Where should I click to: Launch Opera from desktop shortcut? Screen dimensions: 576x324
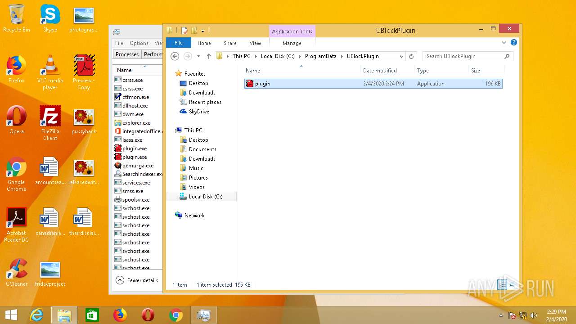coord(17,120)
